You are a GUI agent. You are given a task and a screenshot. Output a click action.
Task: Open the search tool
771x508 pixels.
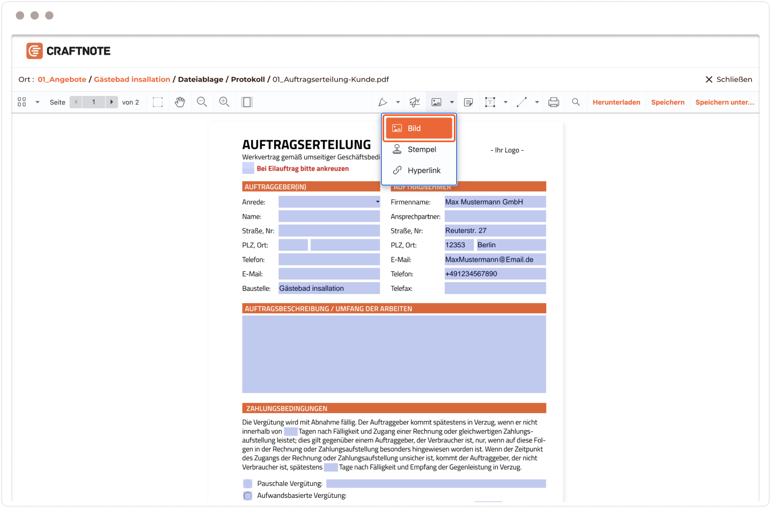pos(576,102)
